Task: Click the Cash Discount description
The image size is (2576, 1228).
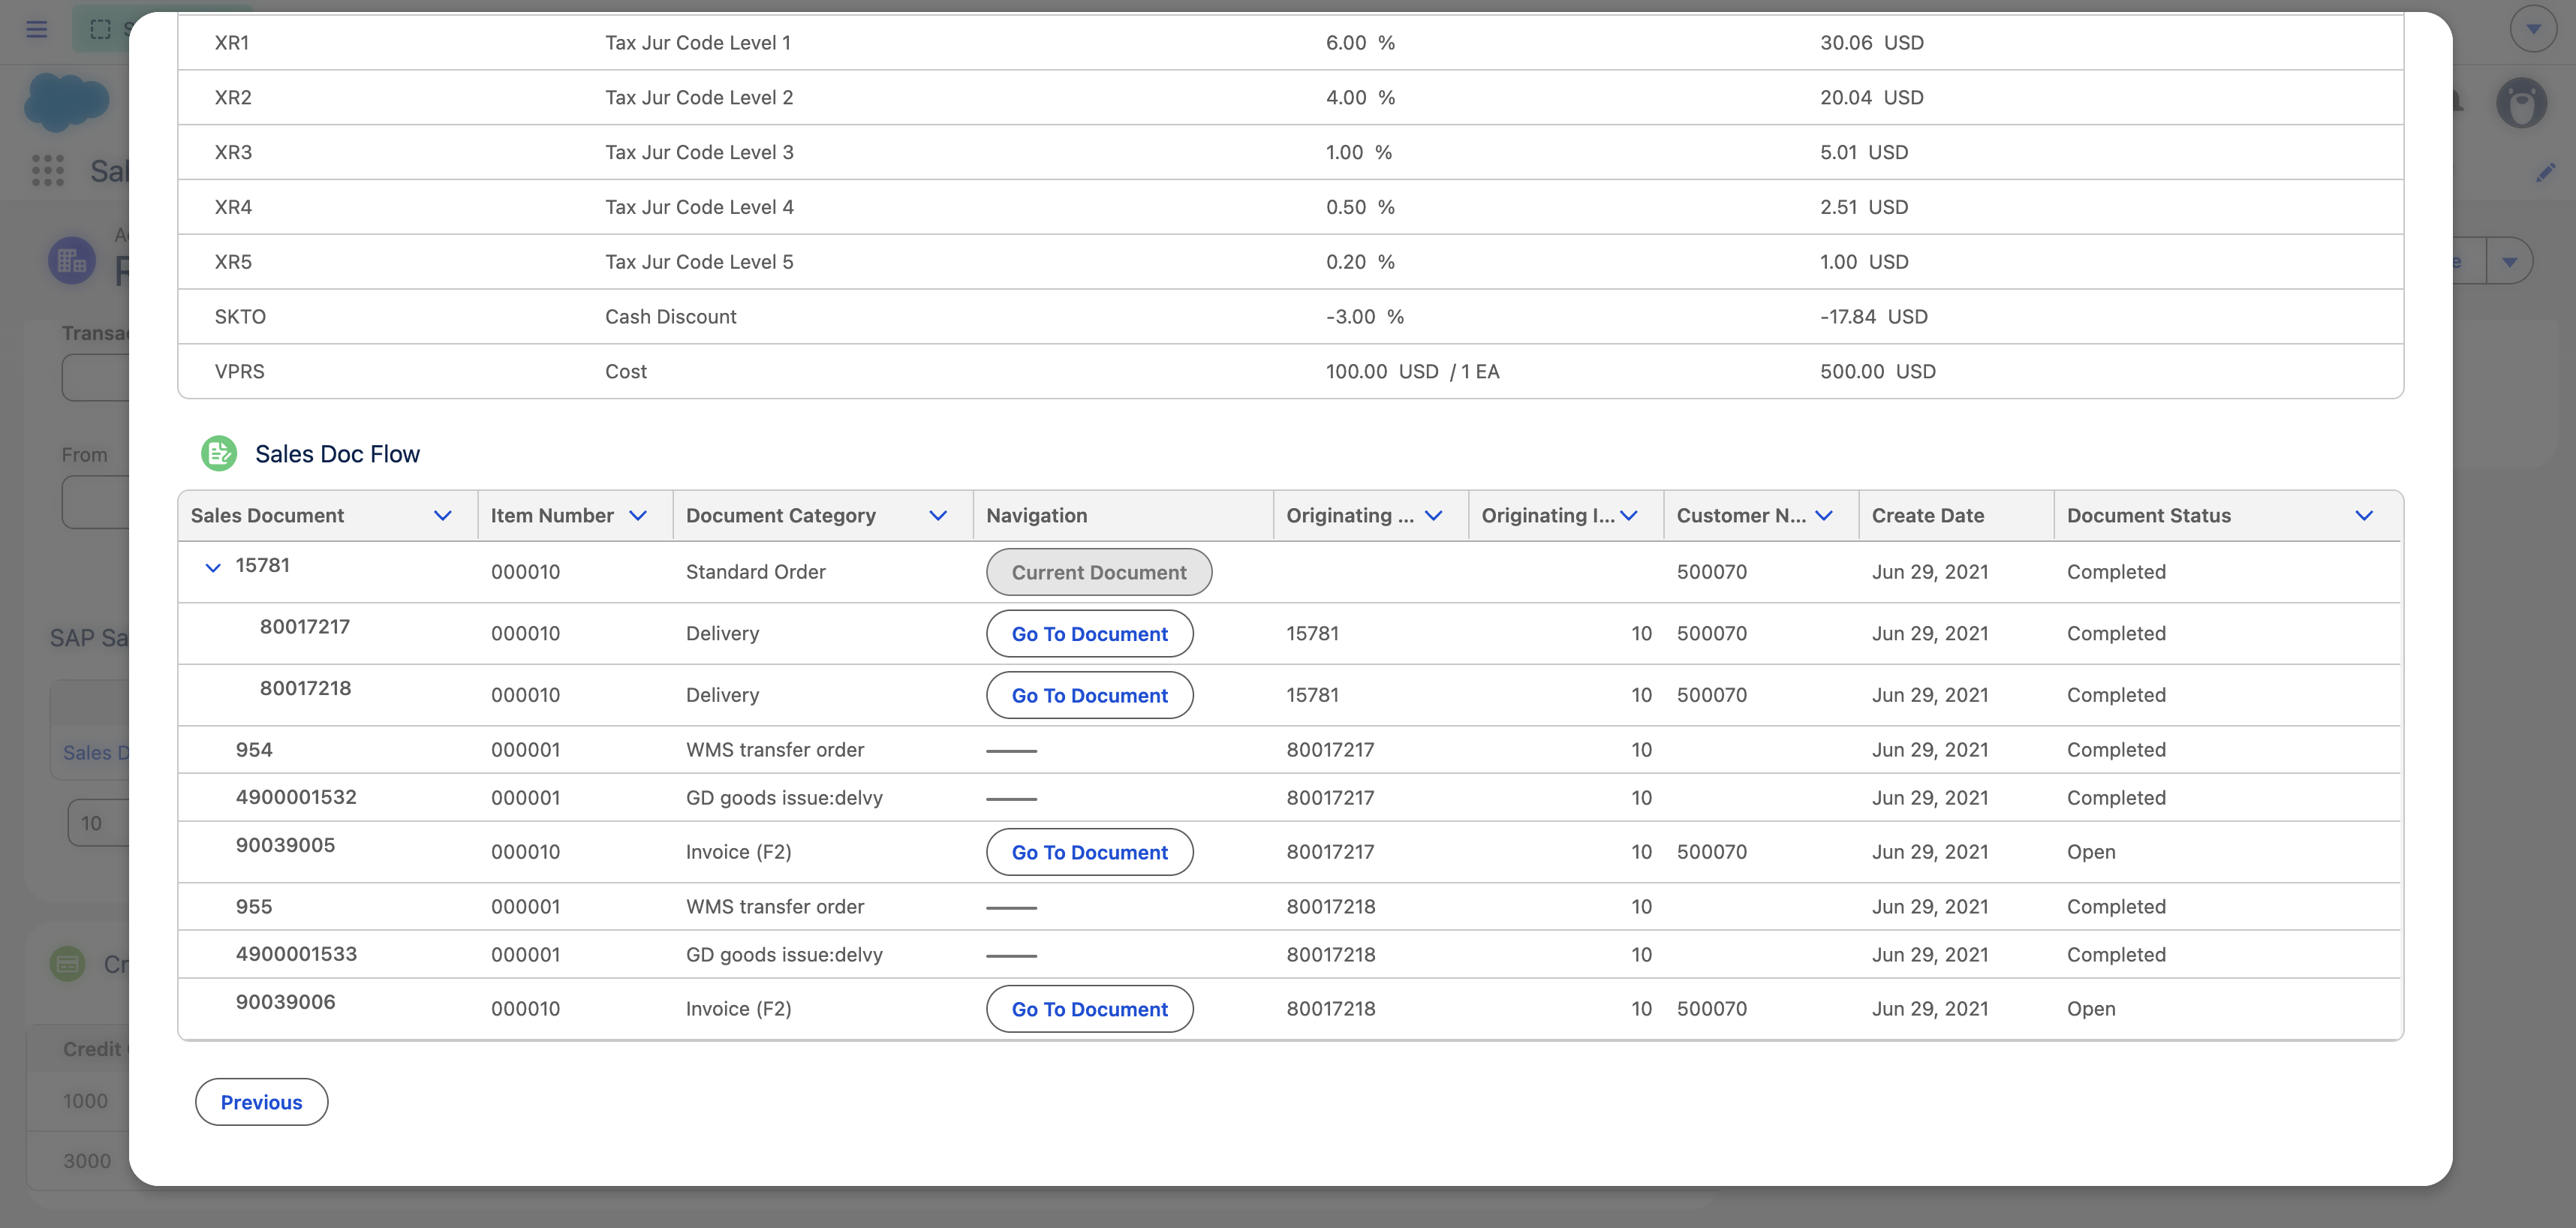Action: [x=670, y=316]
